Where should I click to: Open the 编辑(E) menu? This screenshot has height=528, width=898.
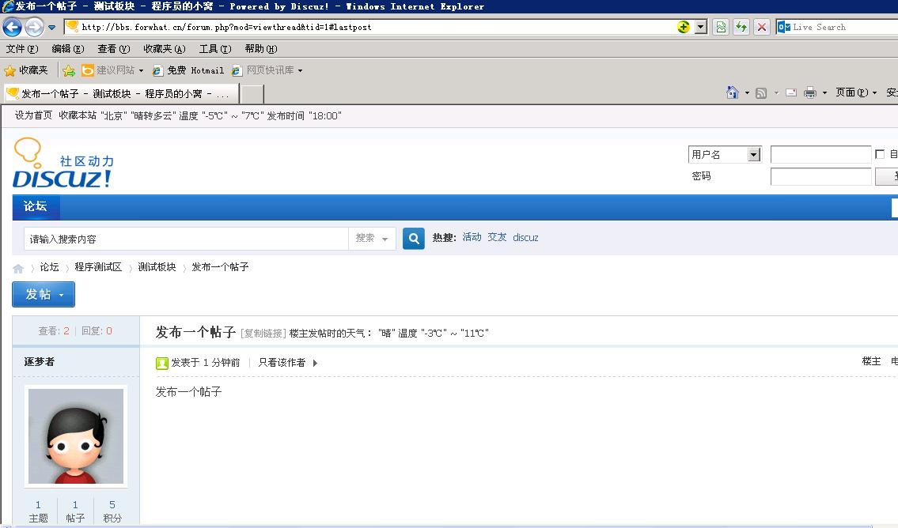coord(68,49)
